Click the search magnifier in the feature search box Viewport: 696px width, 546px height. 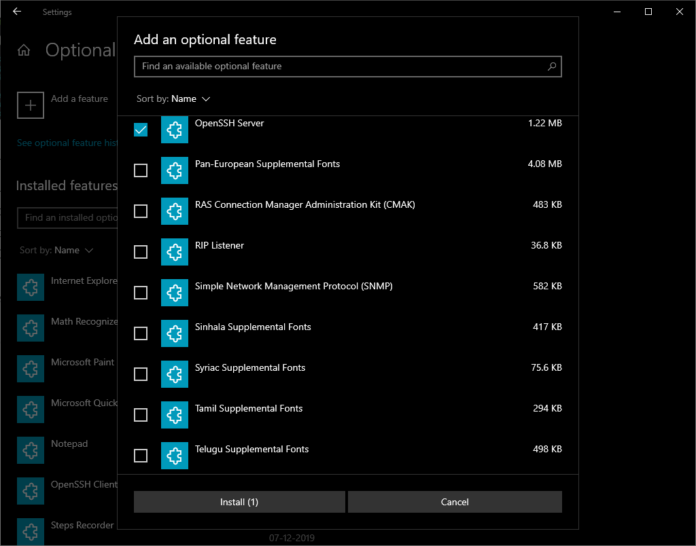(x=552, y=67)
